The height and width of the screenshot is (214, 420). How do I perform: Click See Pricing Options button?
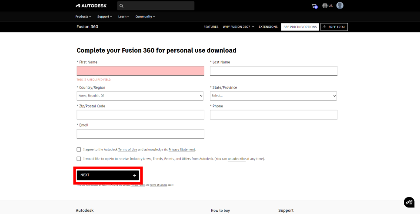[300, 27]
